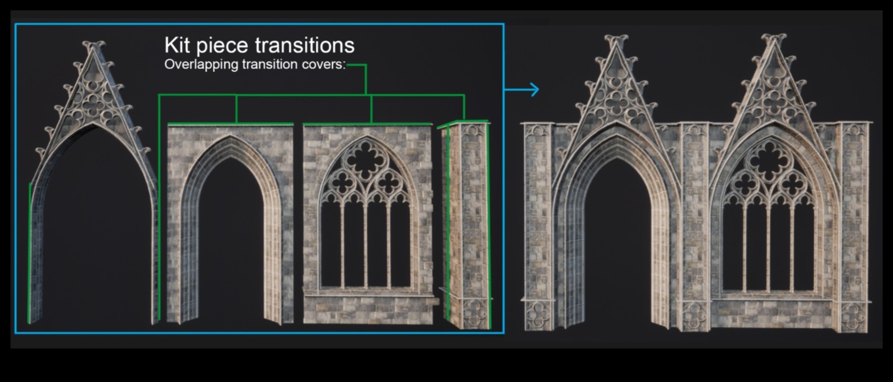
Task: Click the green top edge of the window wall piece
Action: click(367, 124)
